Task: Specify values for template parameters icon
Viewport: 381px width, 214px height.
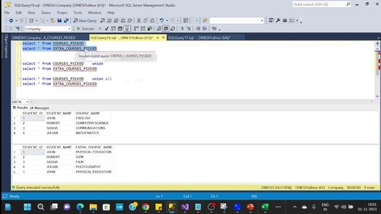Action: 214,29
